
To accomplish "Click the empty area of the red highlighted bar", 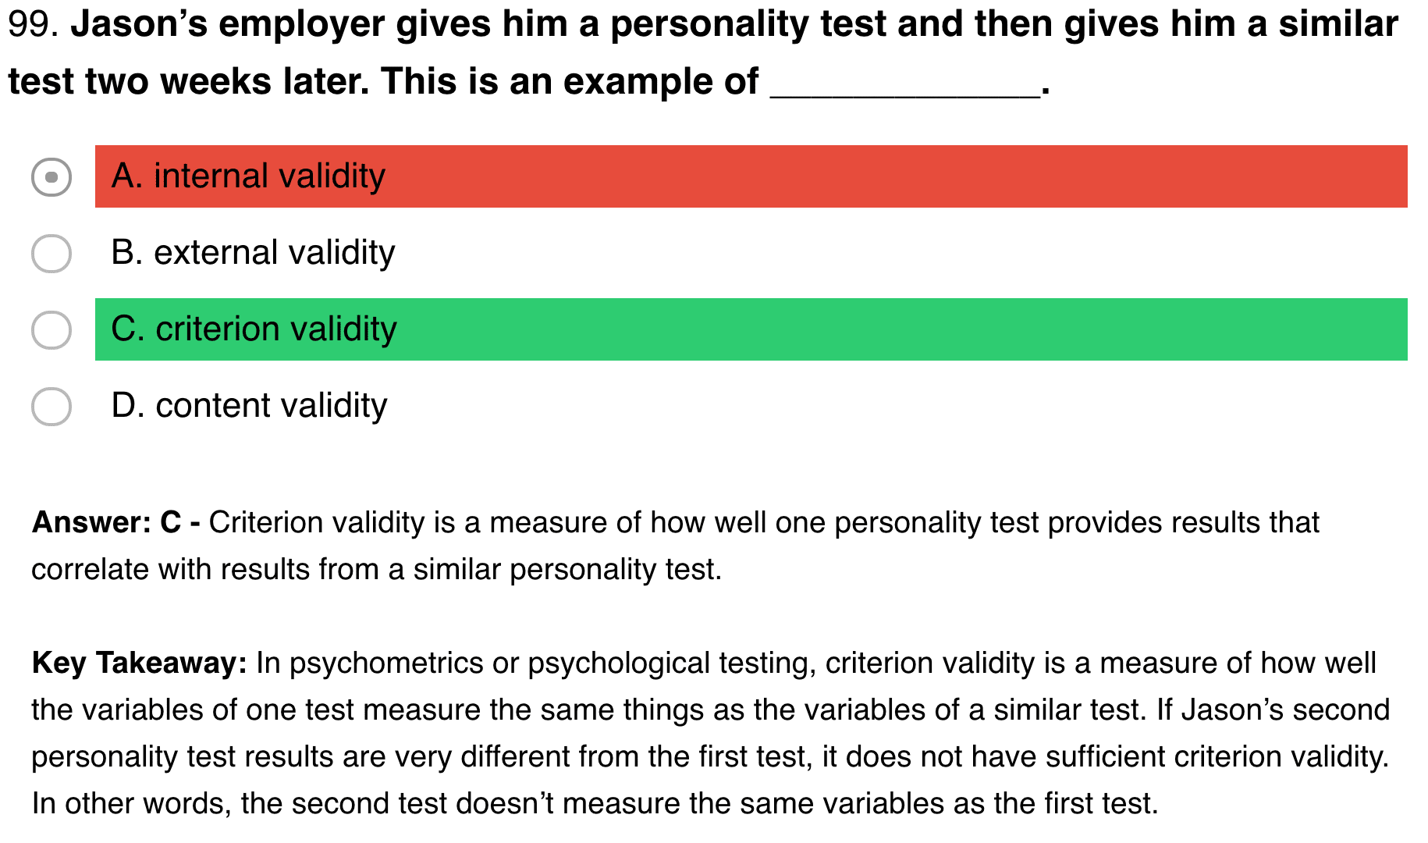I will (897, 176).
